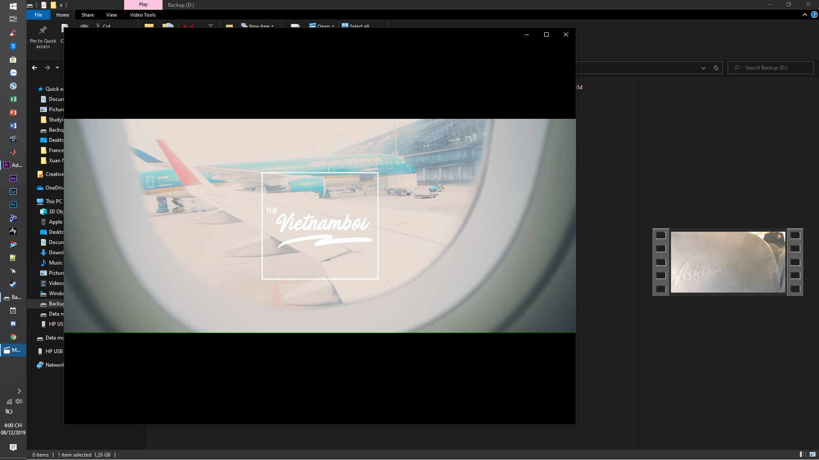819x460 pixels.
Task: Open the Video Tools ribbon tab
Action: 142,15
